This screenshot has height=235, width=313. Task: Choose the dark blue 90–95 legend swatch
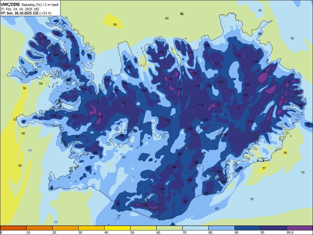248,228
